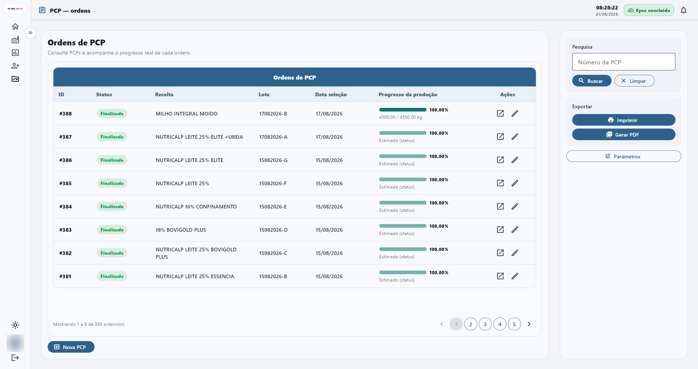Click the previous page arrow

pyautogui.click(x=442, y=324)
